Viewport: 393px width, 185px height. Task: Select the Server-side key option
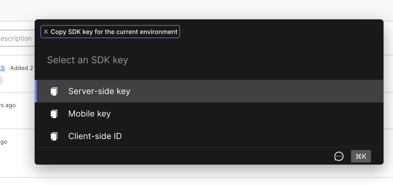click(x=99, y=91)
